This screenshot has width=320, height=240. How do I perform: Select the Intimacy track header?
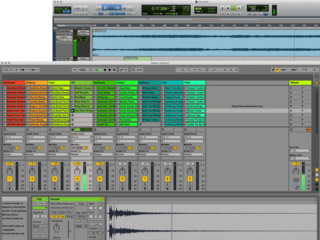(149, 83)
